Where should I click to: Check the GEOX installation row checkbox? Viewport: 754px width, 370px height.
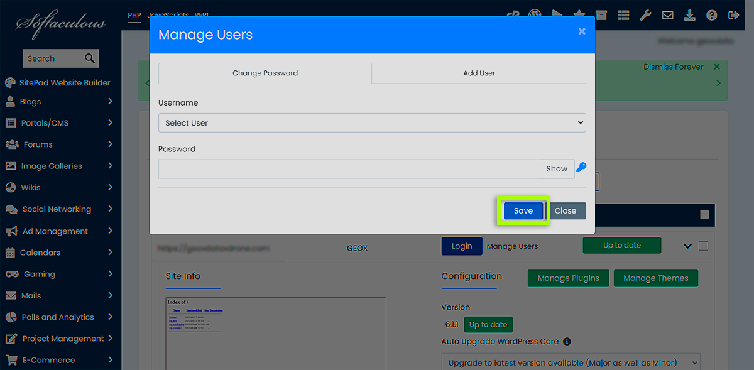[703, 246]
